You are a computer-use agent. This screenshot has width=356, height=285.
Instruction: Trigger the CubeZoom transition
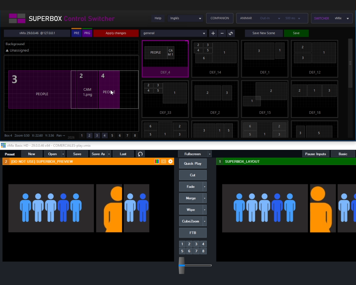[191, 221]
